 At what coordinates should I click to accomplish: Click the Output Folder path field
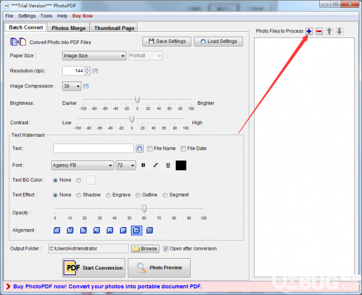tap(88, 249)
